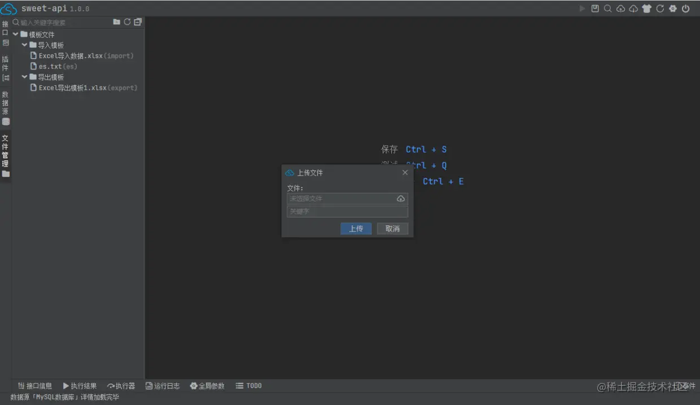Collapse the 导出模板 folder arrow
Image resolution: width=700 pixels, height=405 pixels.
coord(25,77)
